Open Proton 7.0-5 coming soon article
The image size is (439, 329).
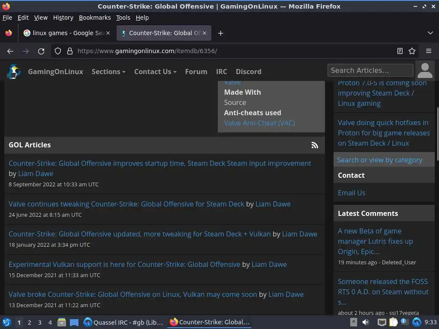tap(382, 93)
